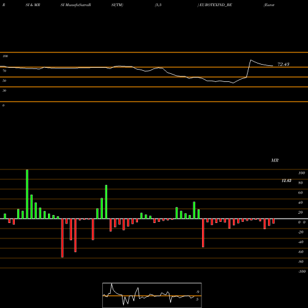The width and height of the screenshot is (308, 308).
Task: Click the '5' label in mini overview chart
Action: (x=197, y=299)
